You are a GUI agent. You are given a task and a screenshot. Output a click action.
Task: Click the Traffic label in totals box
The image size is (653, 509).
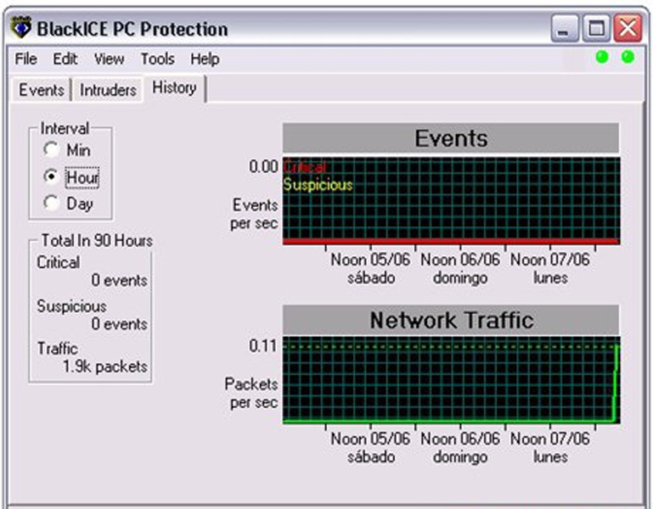pos(58,349)
